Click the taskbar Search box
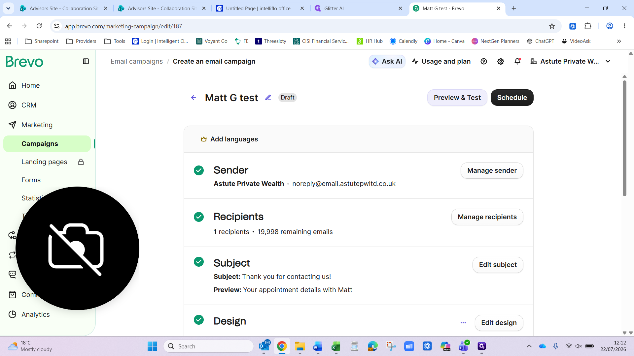This screenshot has height=356, width=634. tap(208, 346)
